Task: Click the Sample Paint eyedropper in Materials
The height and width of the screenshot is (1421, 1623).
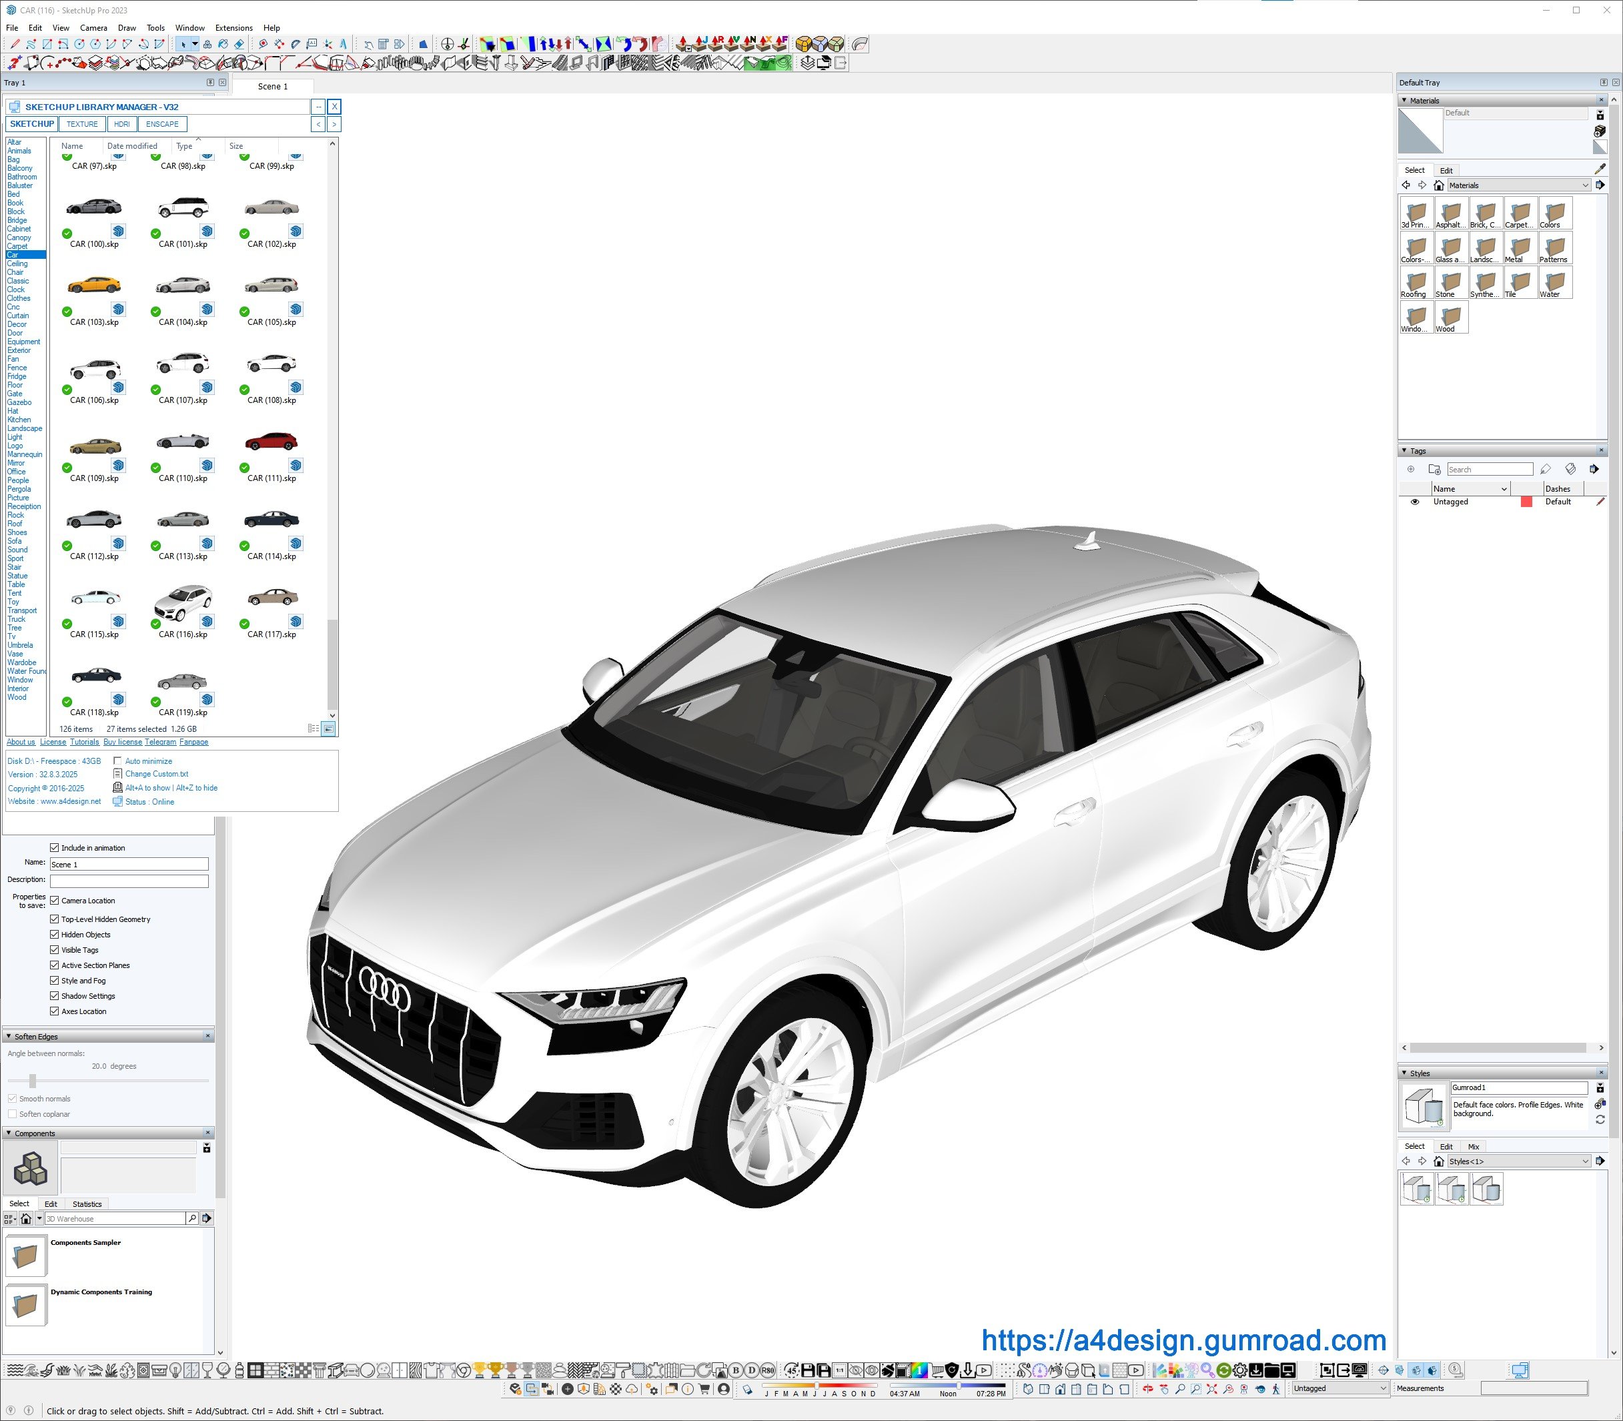Action: [x=1599, y=169]
